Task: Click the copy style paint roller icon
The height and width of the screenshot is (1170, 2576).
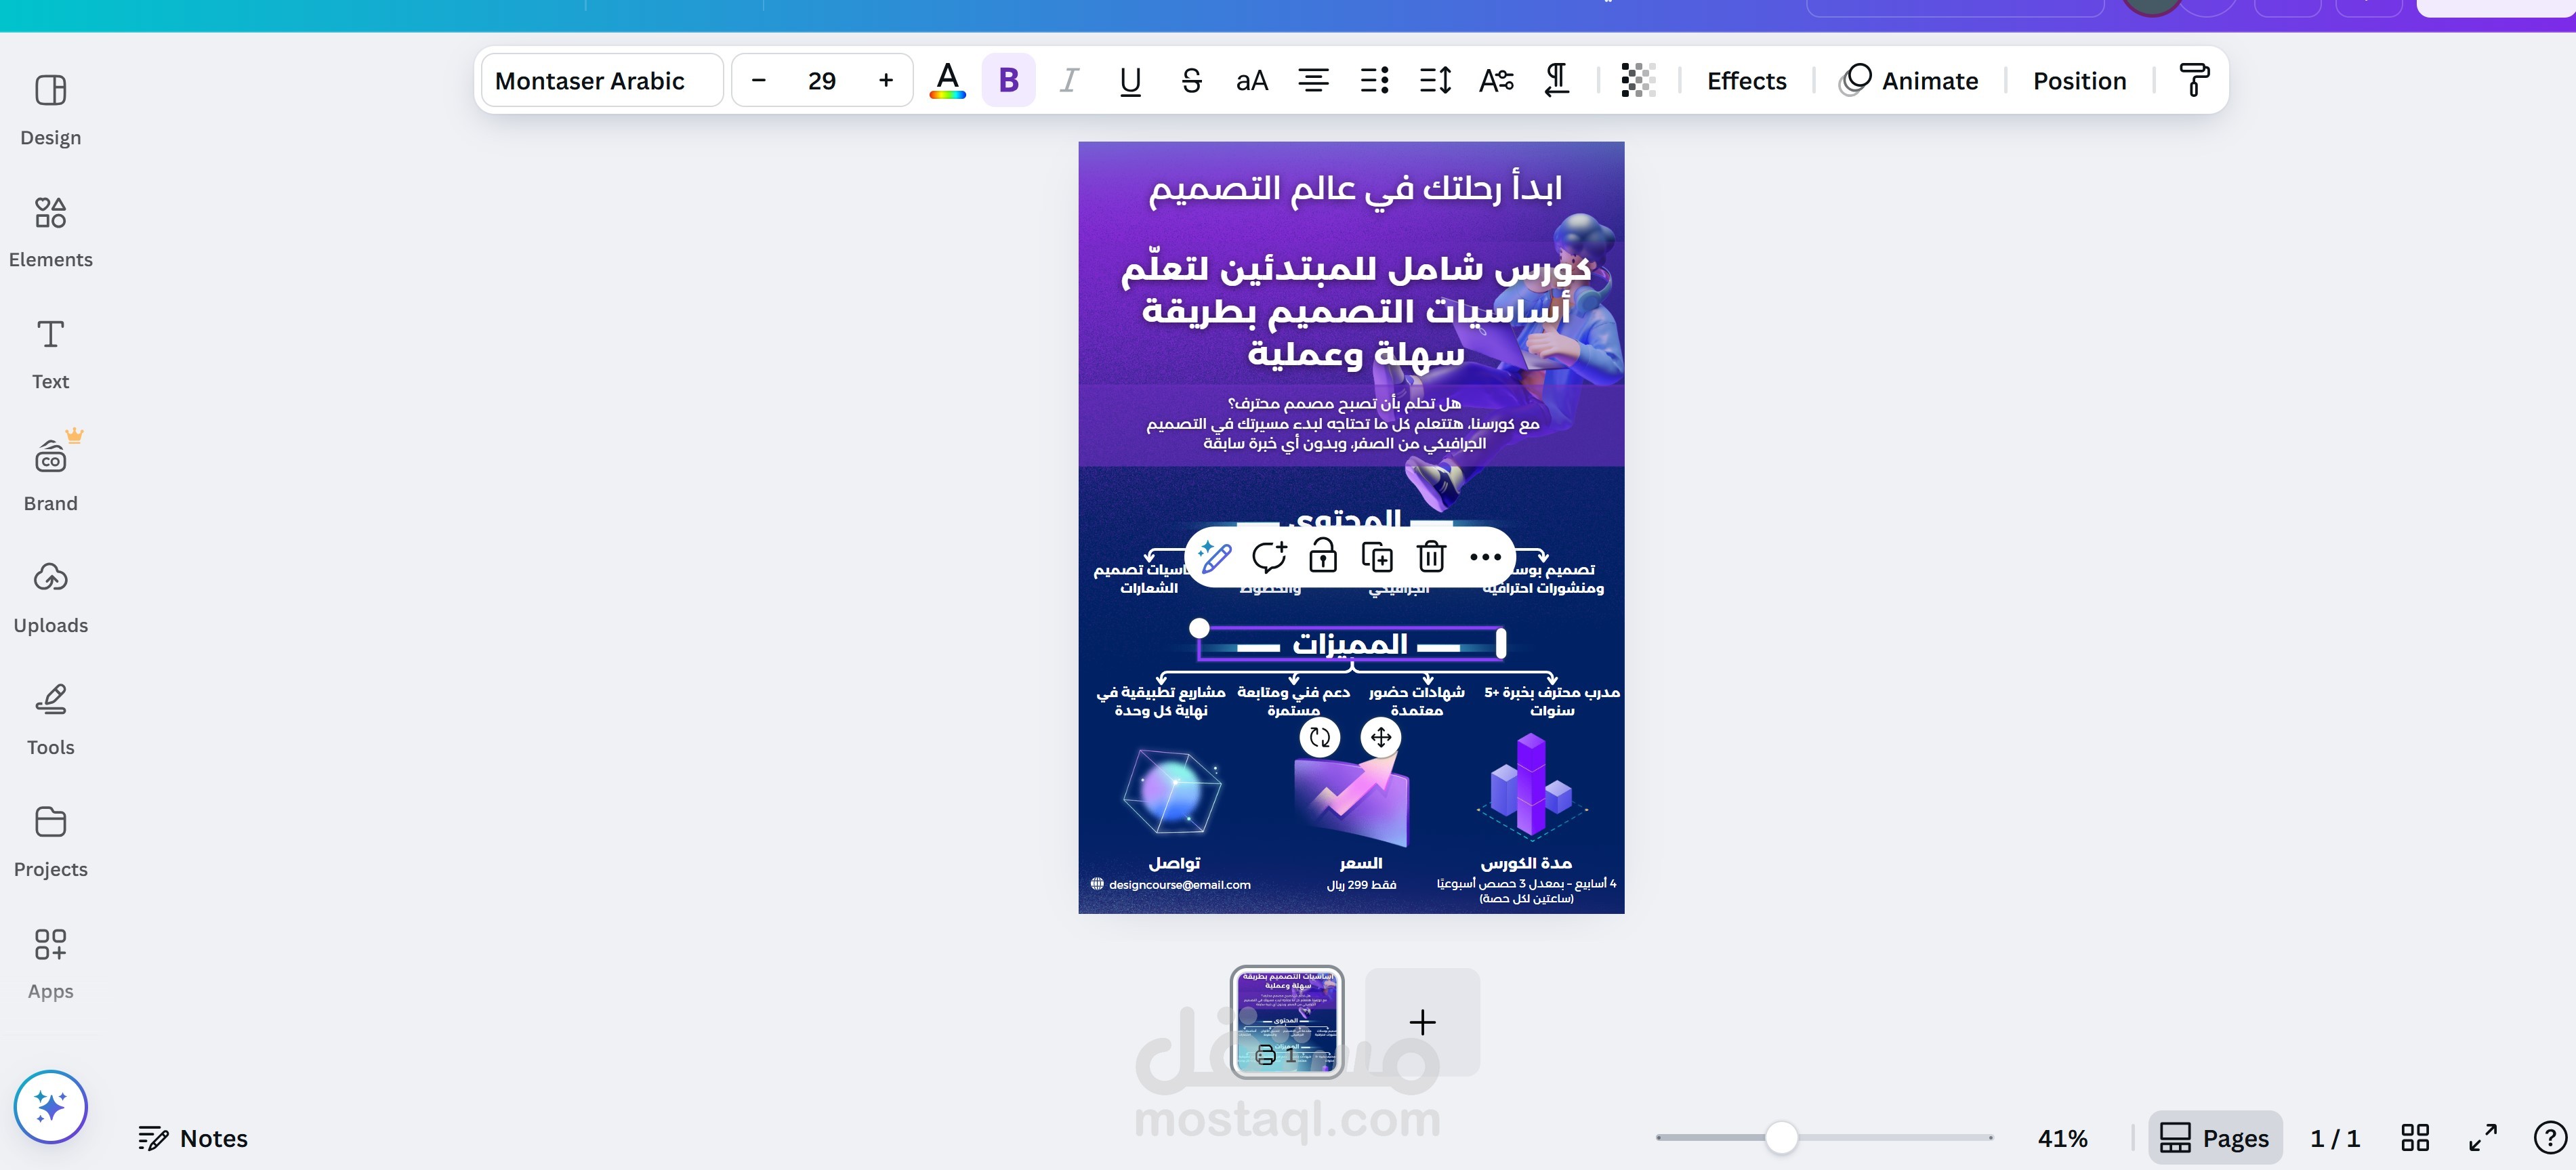Action: tap(2194, 80)
